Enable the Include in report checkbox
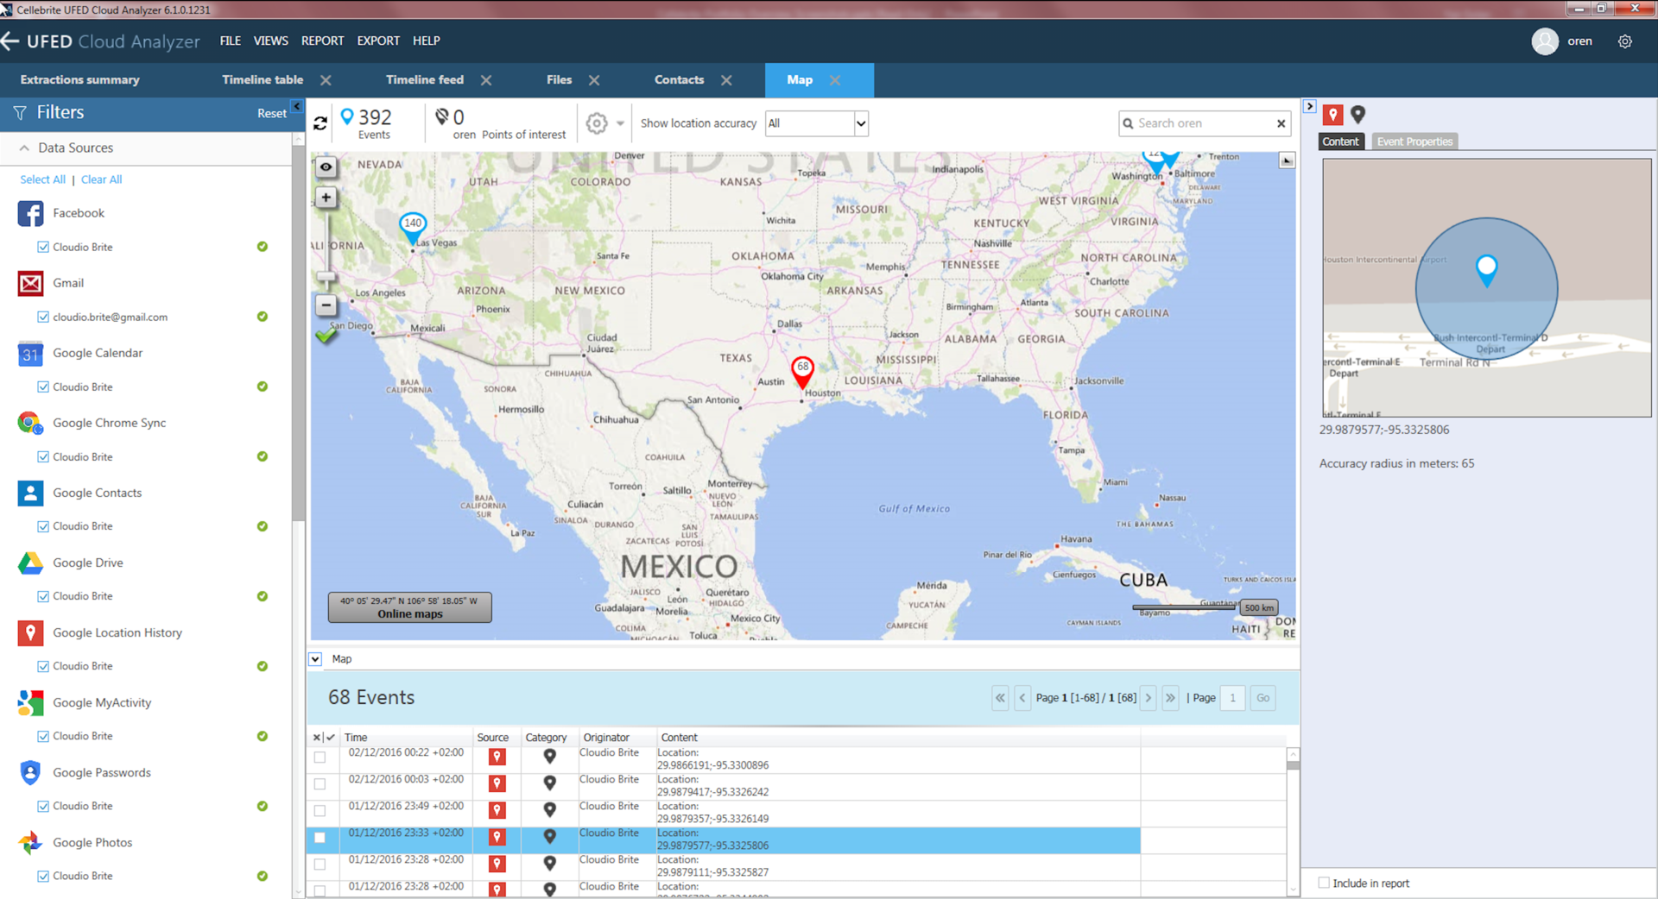The height and width of the screenshot is (899, 1658). pos(1324,883)
